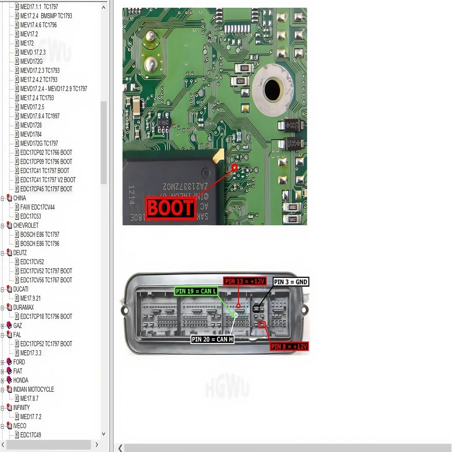Viewport: 452px width, 452px height.
Task: Open the CHINA folder book icon
Action: [9, 198]
